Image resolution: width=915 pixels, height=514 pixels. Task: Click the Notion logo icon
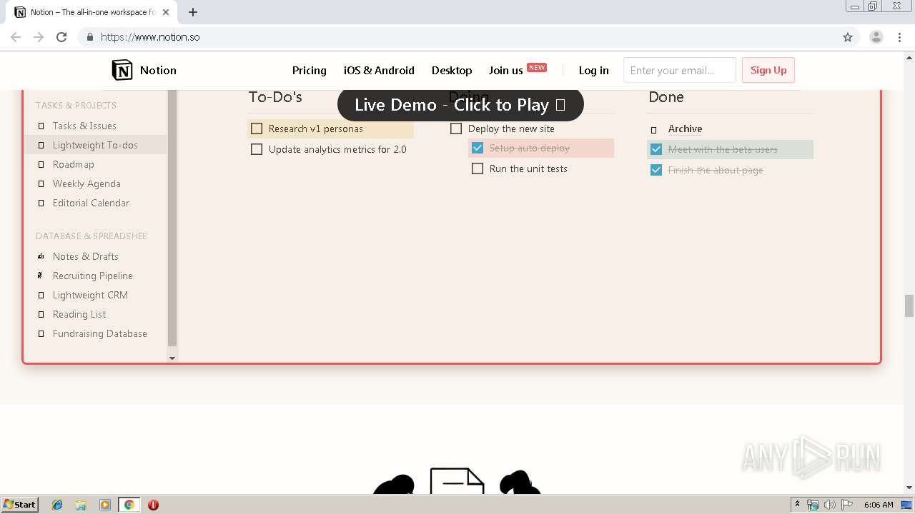pos(122,70)
